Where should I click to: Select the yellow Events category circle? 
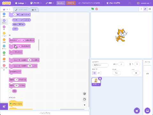[4, 33]
